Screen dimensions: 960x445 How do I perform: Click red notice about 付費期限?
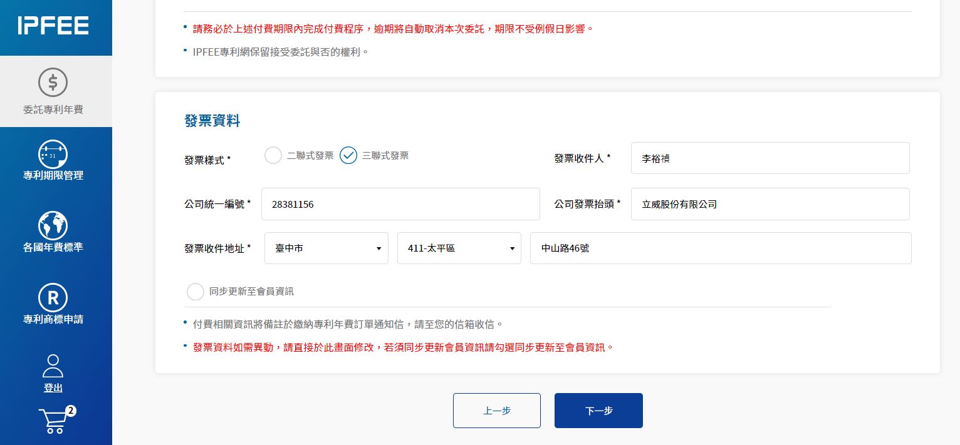(393, 29)
